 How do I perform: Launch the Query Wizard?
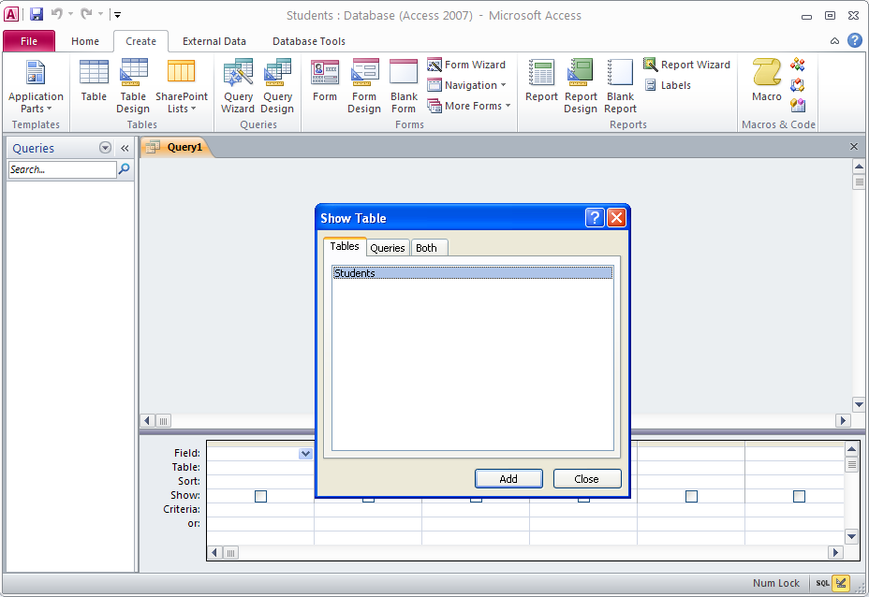(238, 86)
